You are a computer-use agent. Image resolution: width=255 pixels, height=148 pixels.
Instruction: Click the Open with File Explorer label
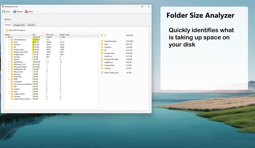17,30
